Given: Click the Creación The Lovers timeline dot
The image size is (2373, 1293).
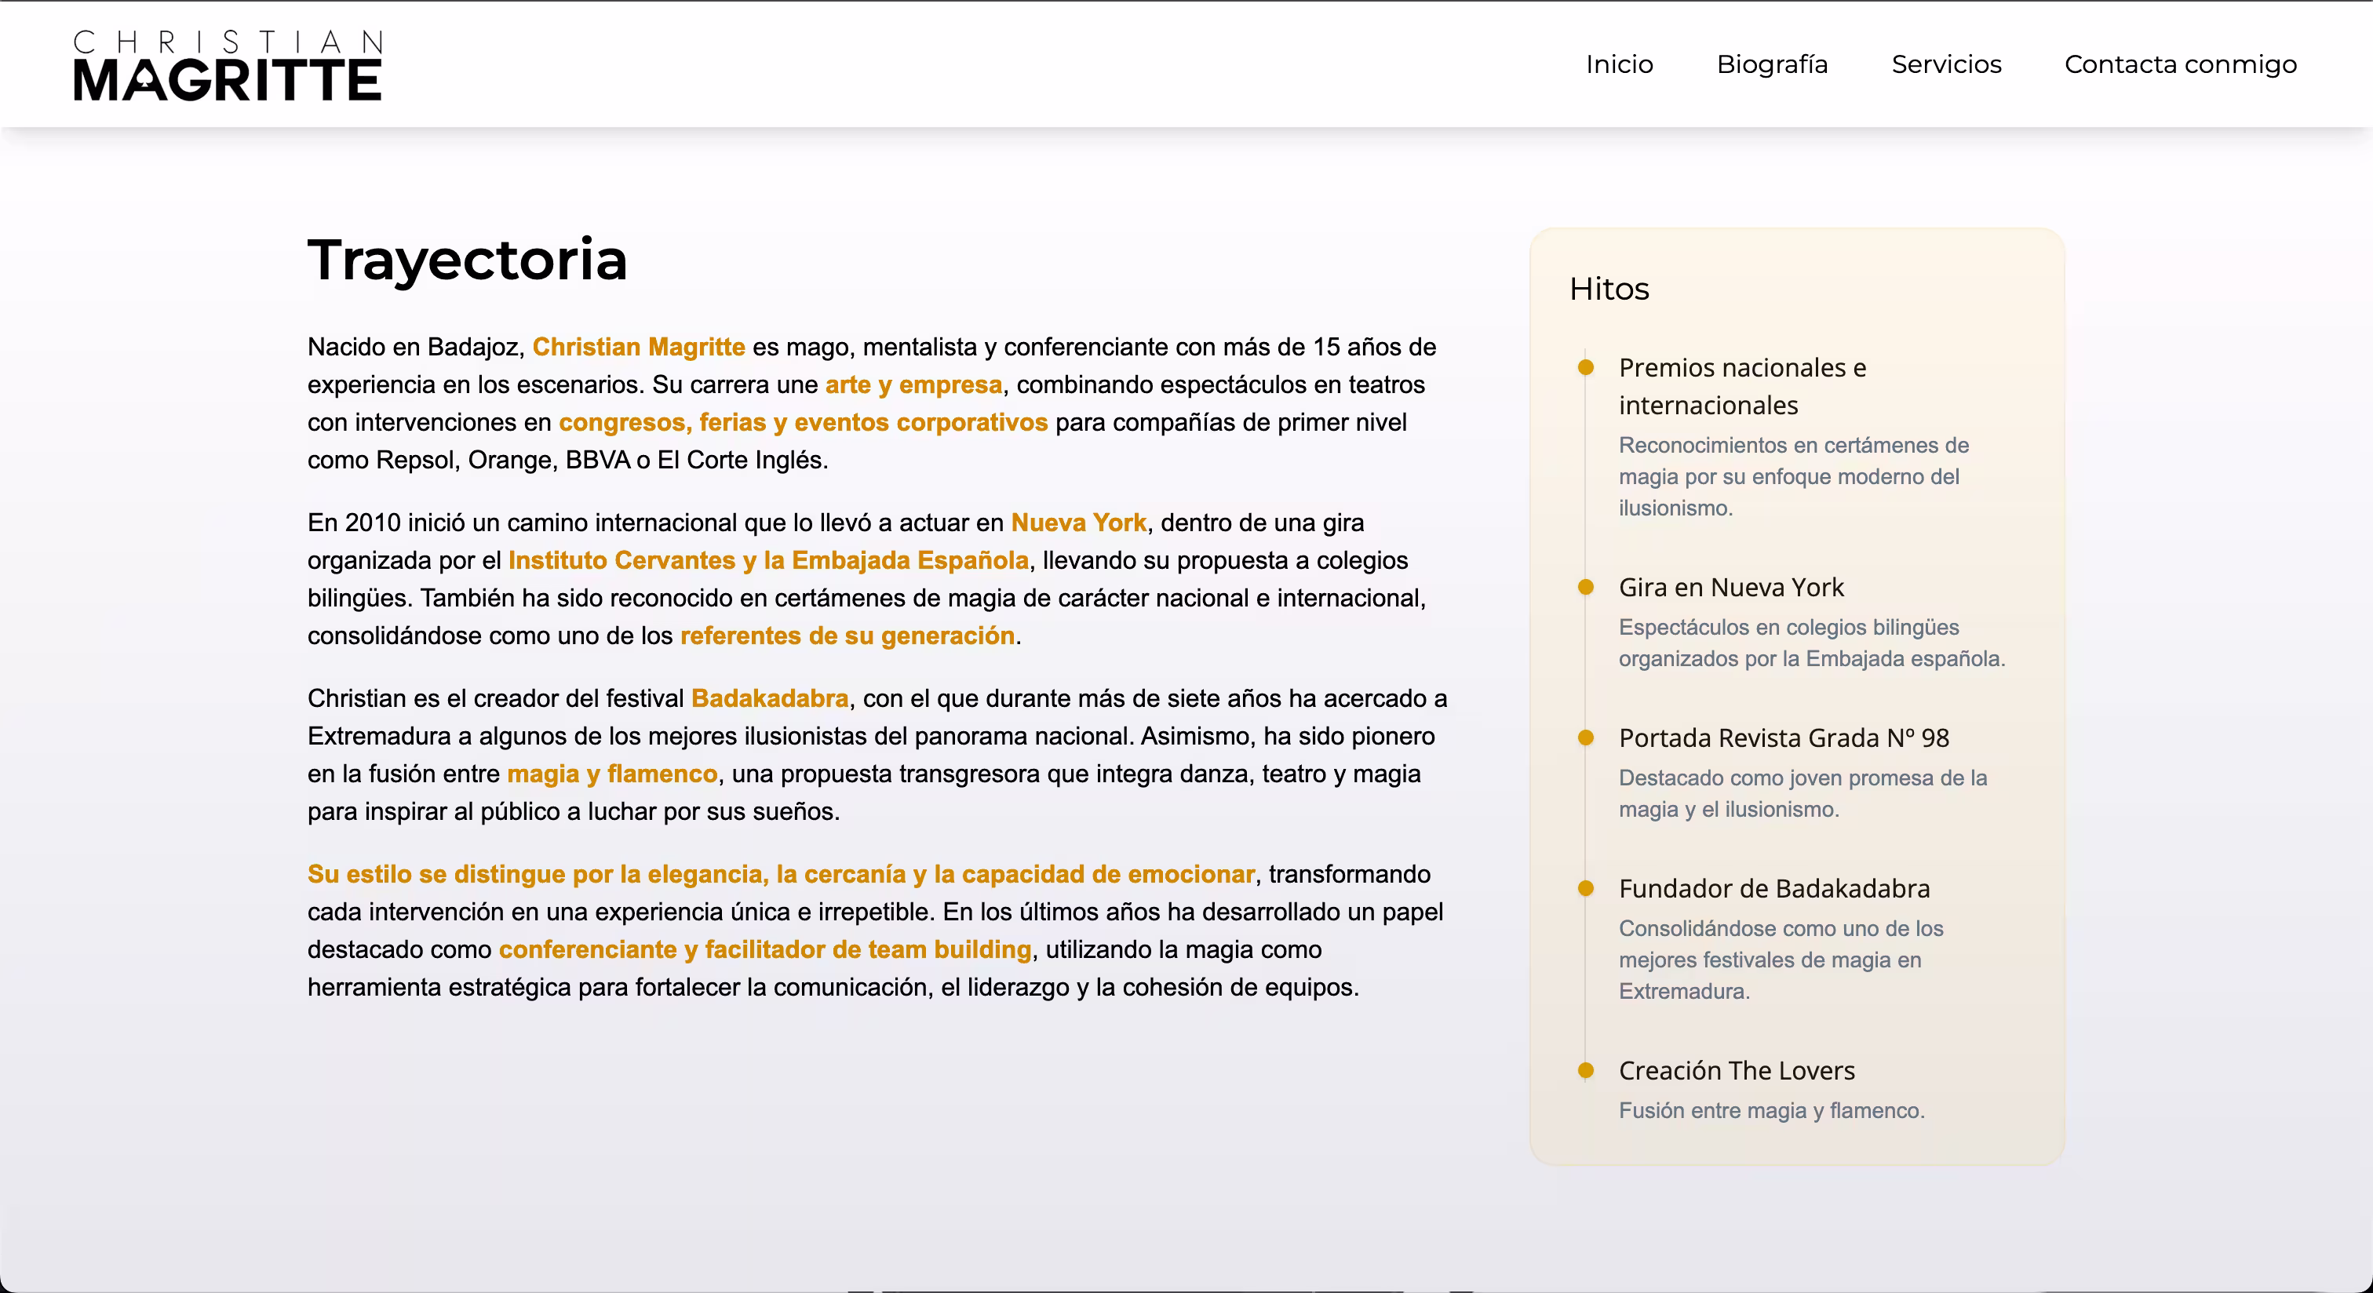Looking at the screenshot, I should coord(1585,1070).
